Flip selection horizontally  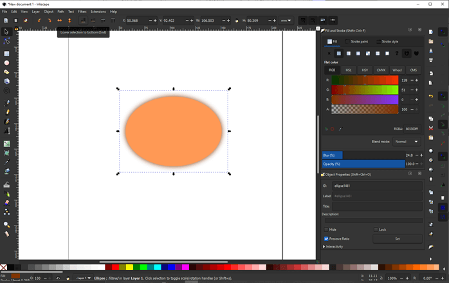tap(59, 21)
